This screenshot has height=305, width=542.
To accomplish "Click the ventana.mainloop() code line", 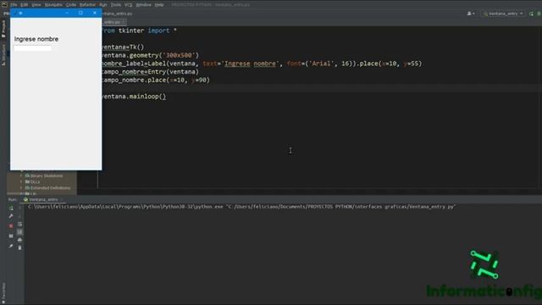I will click(x=134, y=97).
